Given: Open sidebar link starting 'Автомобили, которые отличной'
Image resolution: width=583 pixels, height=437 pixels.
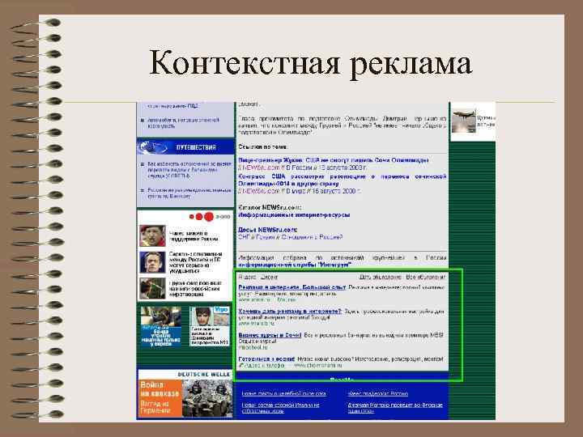Looking at the screenshot, I should pos(183,123).
